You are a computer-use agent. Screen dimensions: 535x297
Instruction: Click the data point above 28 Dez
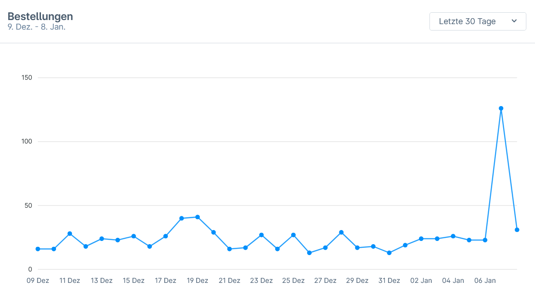coord(341,232)
